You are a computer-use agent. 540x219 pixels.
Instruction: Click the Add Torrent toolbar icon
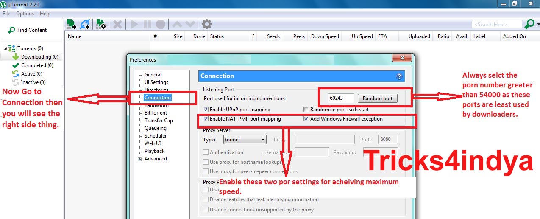72,24
